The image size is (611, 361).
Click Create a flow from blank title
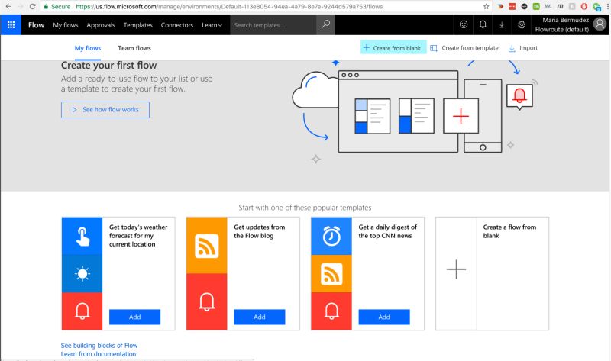509,231
